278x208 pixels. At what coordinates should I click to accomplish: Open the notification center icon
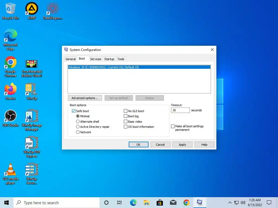[269, 203]
